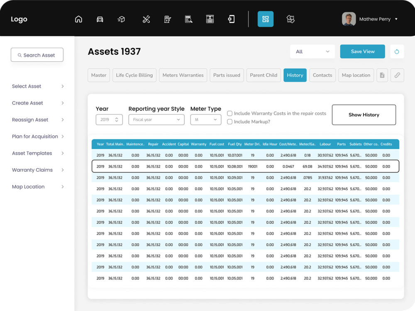Open the All filter dropdown
Viewport: 415px width, 311px height.
point(312,51)
